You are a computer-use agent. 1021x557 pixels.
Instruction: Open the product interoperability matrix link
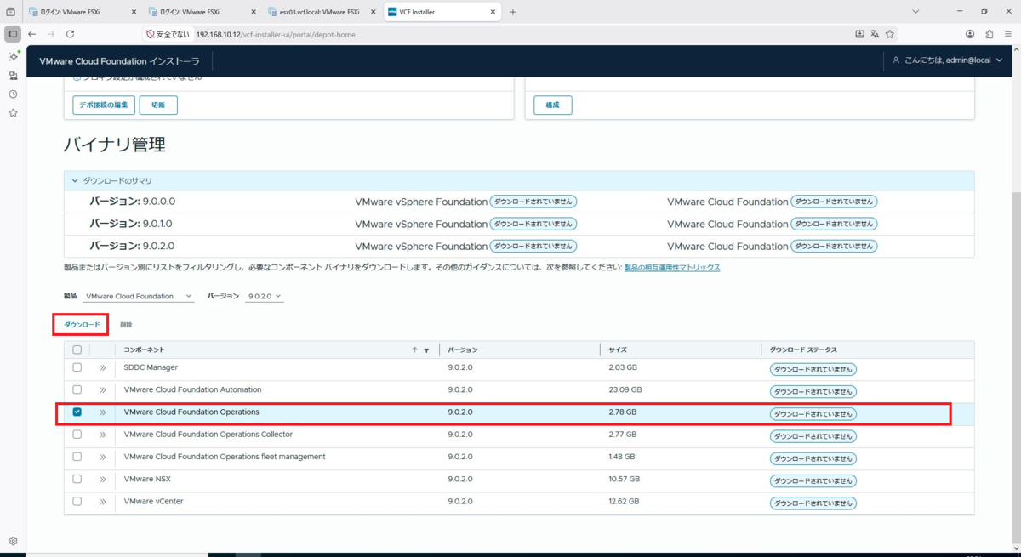672,268
